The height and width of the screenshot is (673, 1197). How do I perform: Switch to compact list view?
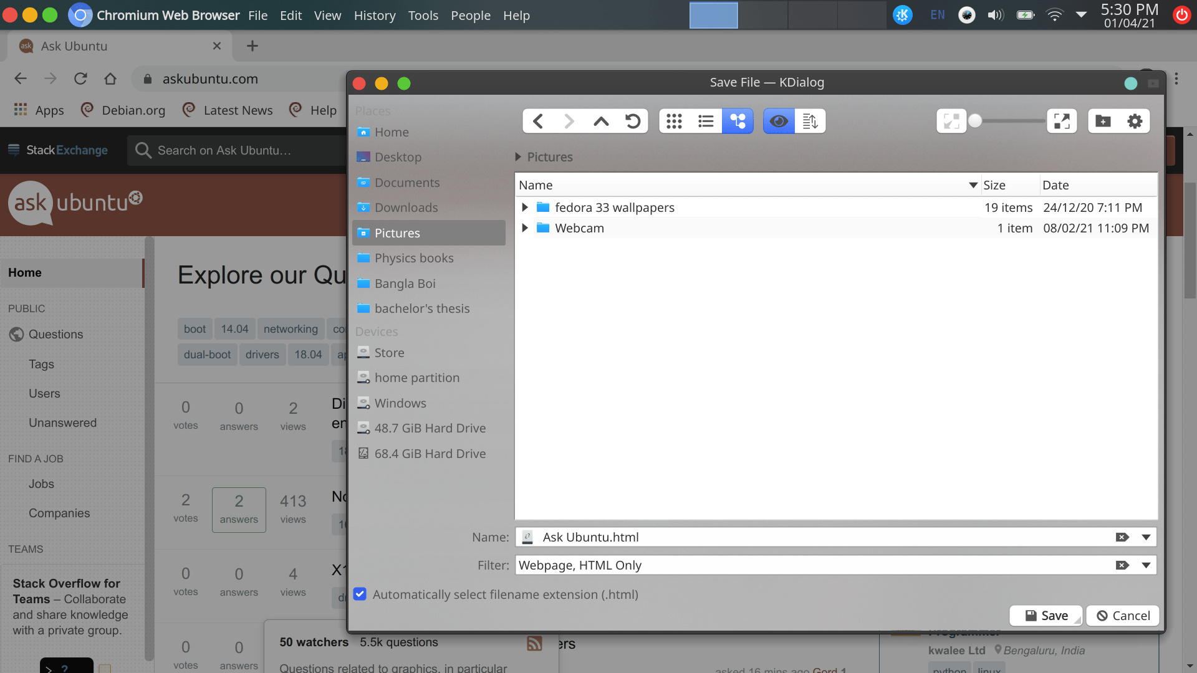click(706, 121)
